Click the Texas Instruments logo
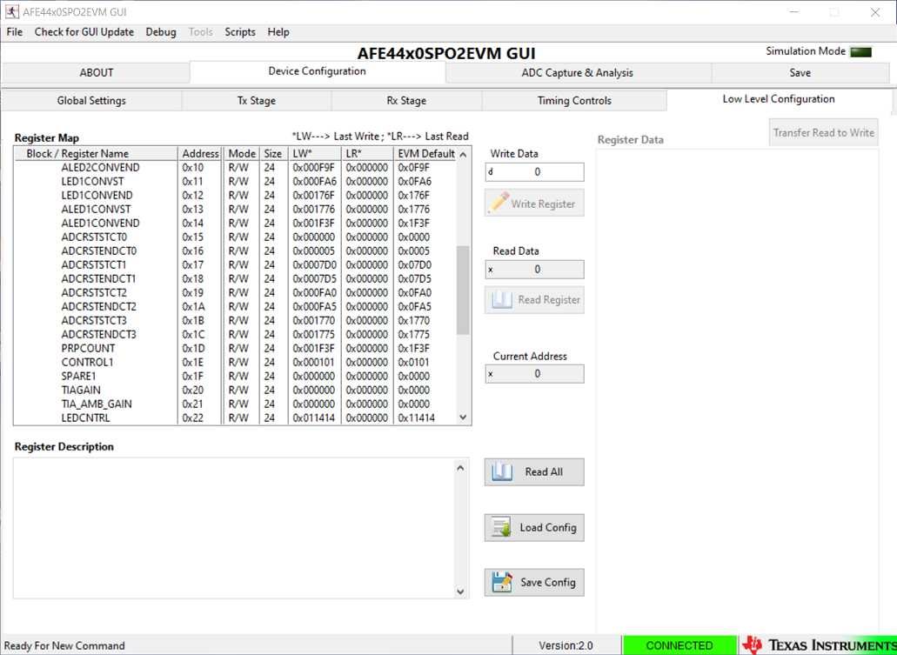Viewport: 897px width, 655px height. [818, 645]
